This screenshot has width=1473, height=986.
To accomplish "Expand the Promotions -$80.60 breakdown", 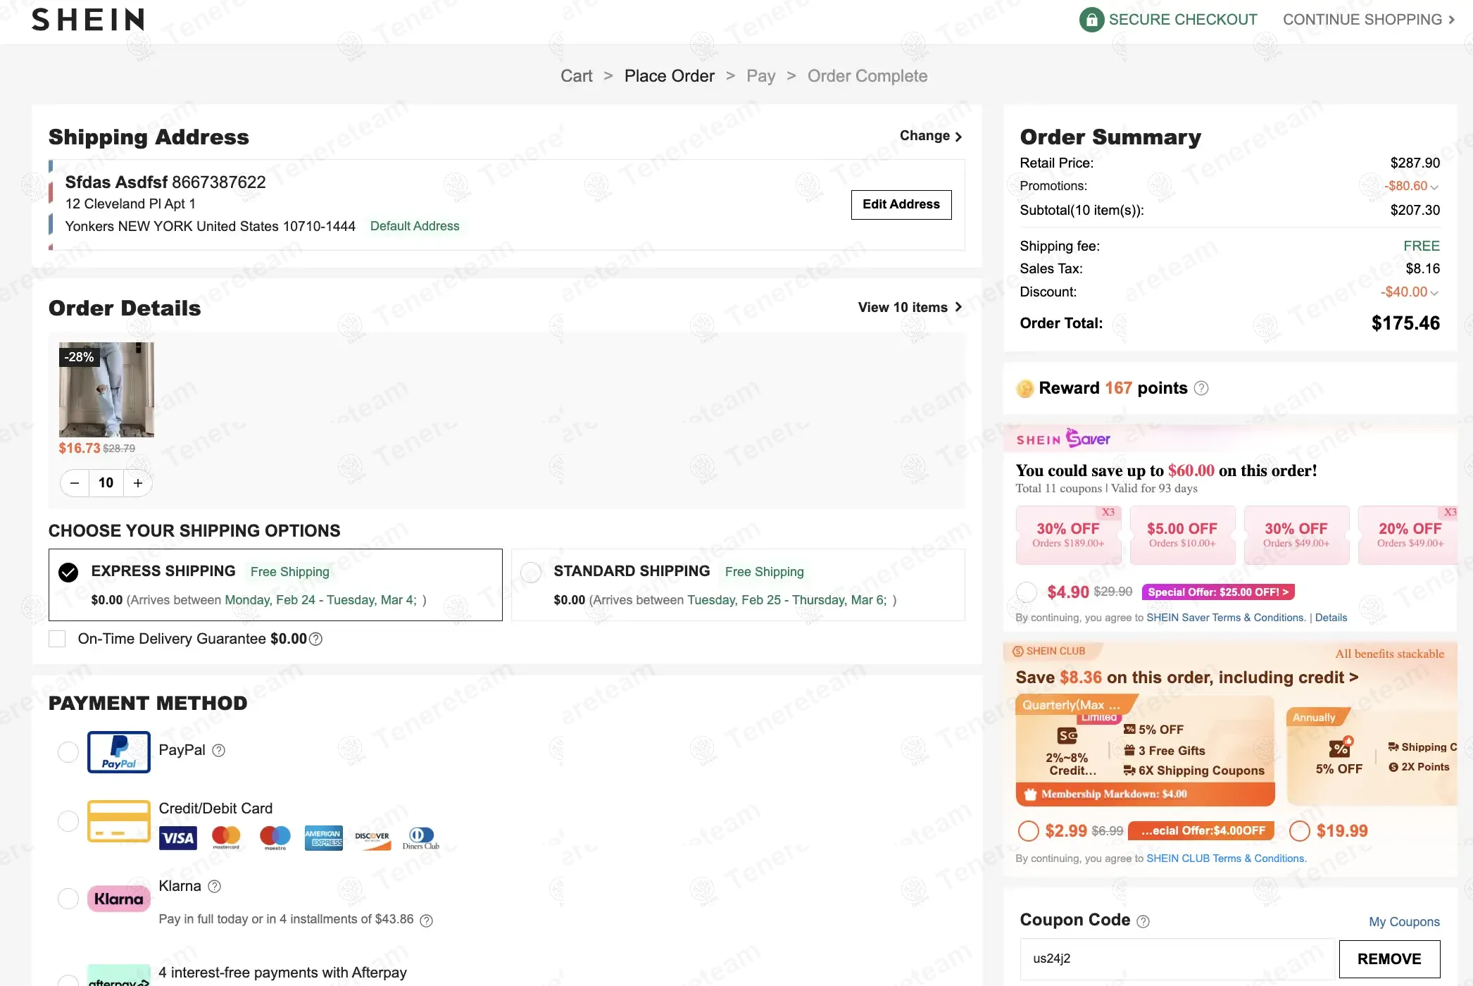I will tap(1434, 187).
